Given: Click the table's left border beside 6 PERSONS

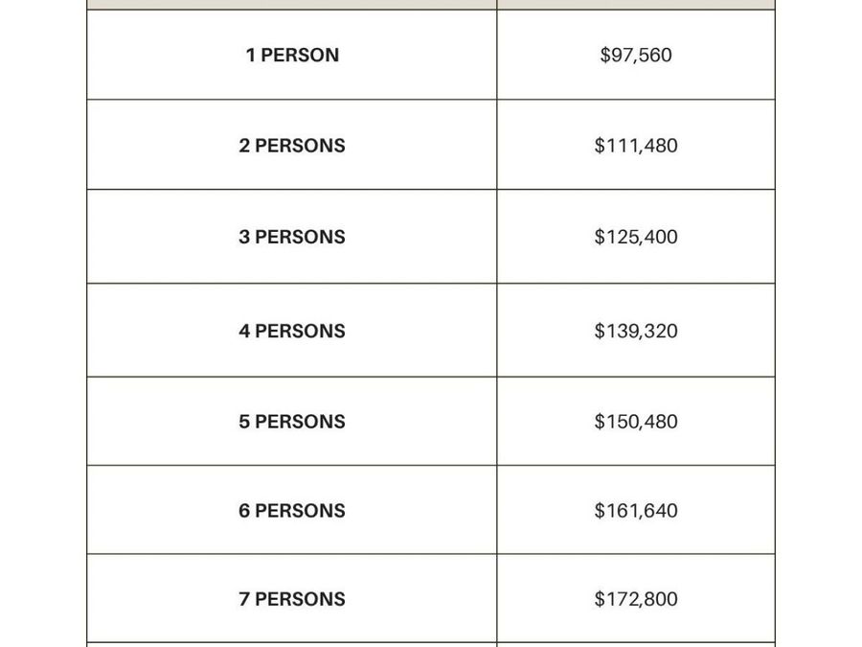Looking at the screenshot, I should (87, 510).
